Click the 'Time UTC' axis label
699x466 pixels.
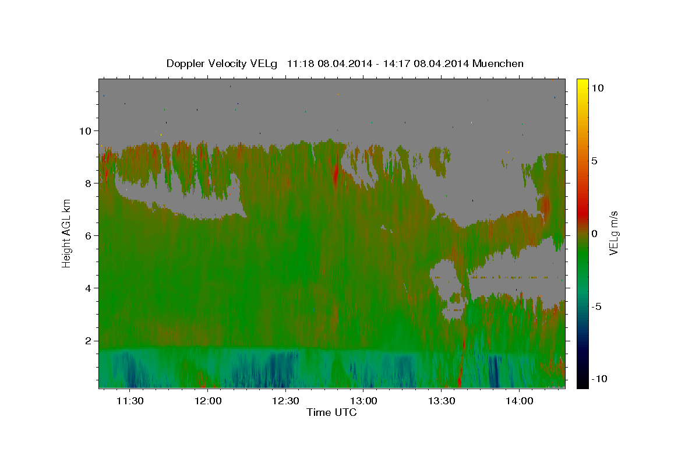pyautogui.click(x=331, y=412)
